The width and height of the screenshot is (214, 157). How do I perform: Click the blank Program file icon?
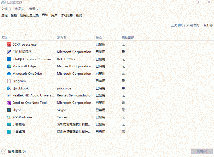coord(9,81)
